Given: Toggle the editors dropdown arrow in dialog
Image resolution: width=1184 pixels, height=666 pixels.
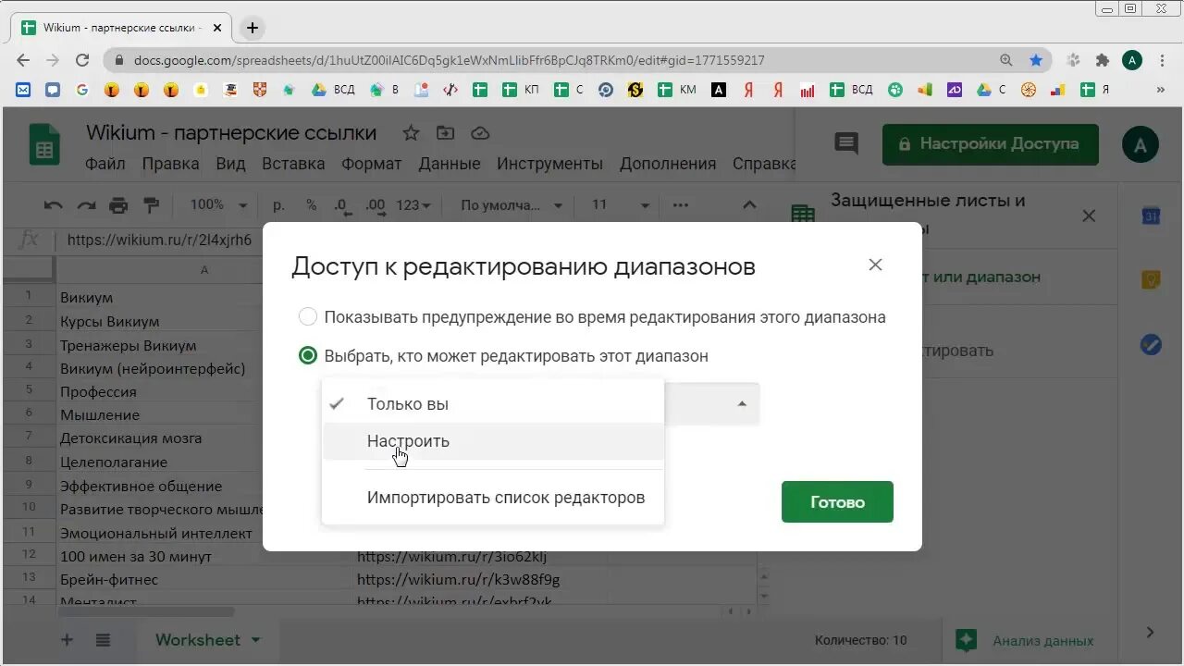Looking at the screenshot, I should 742,404.
